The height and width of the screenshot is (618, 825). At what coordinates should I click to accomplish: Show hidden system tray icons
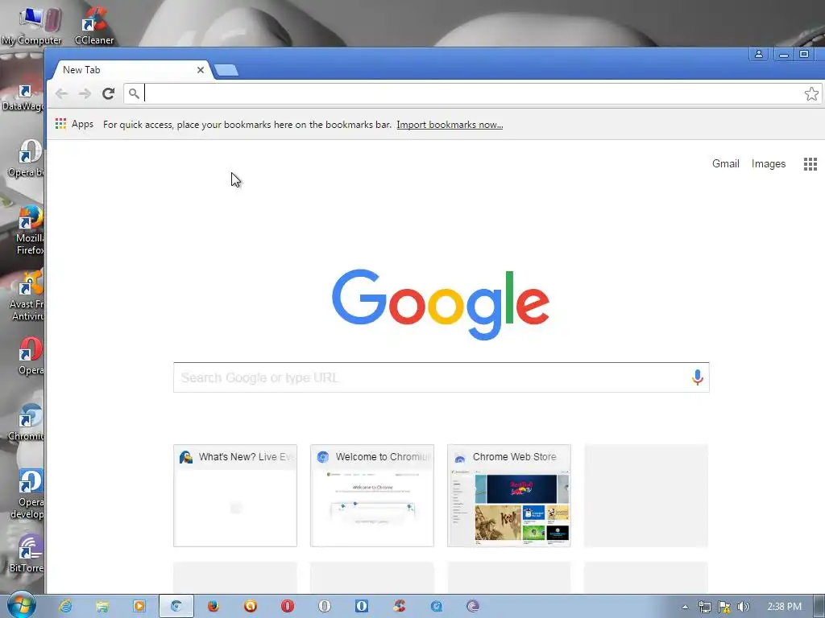685,607
